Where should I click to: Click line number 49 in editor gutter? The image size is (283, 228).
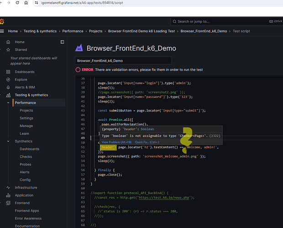(x=83, y=138)
